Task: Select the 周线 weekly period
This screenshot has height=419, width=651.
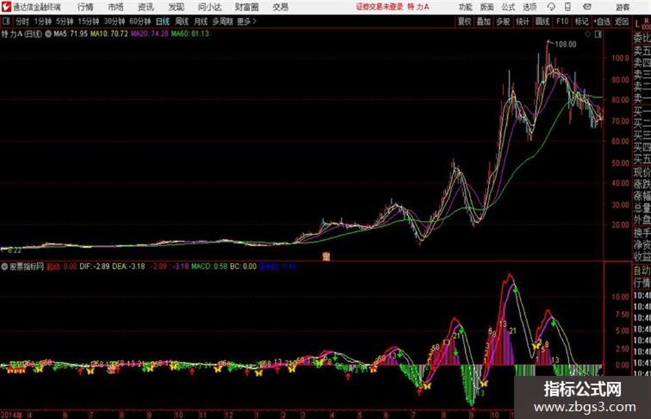Action: 182,21
